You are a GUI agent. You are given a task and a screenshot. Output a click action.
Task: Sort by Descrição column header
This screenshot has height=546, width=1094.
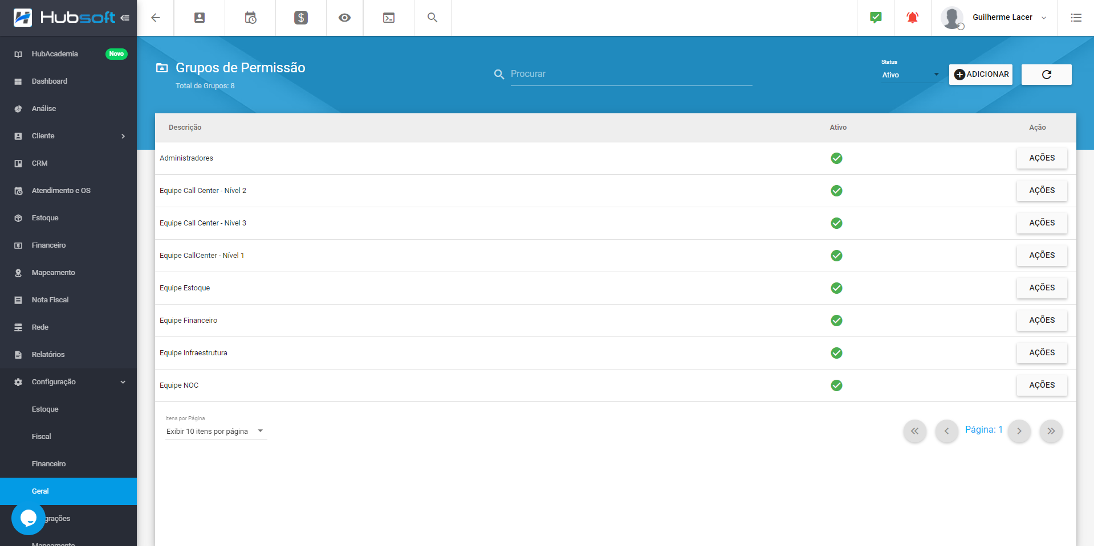pos(185,128)
